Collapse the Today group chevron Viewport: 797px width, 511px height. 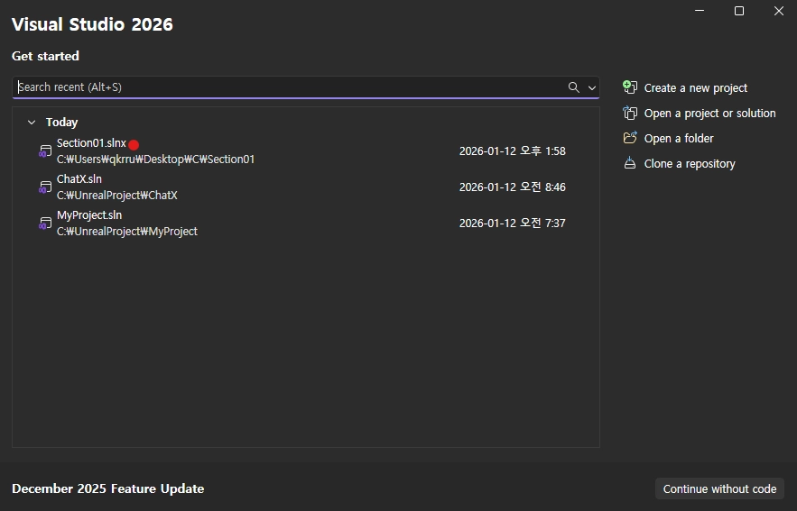(x=32, y=123)
